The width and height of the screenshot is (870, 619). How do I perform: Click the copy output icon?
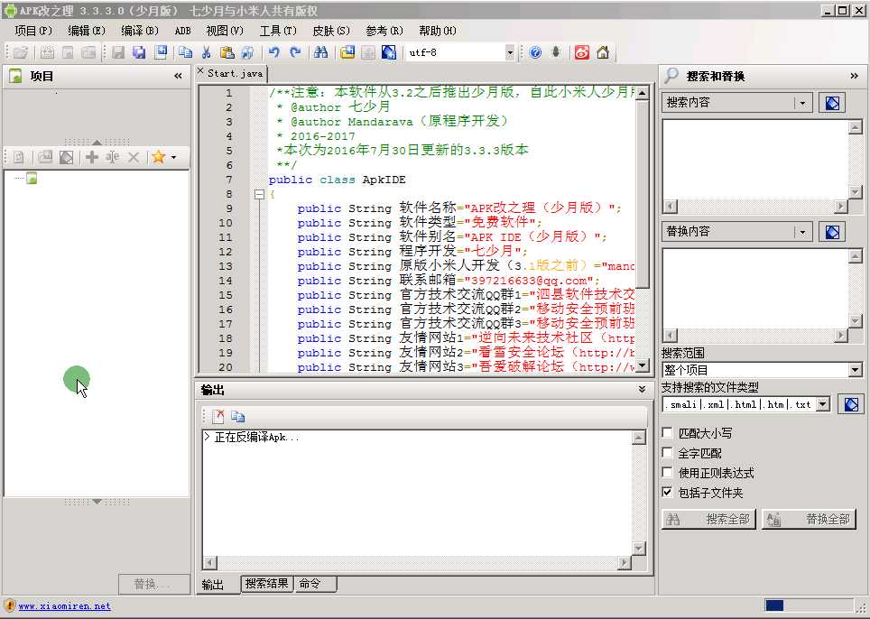238,417
